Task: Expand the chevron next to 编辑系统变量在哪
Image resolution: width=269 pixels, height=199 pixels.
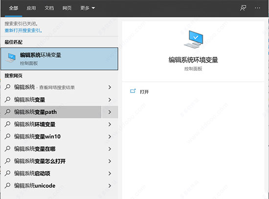Action: (110, 149)
